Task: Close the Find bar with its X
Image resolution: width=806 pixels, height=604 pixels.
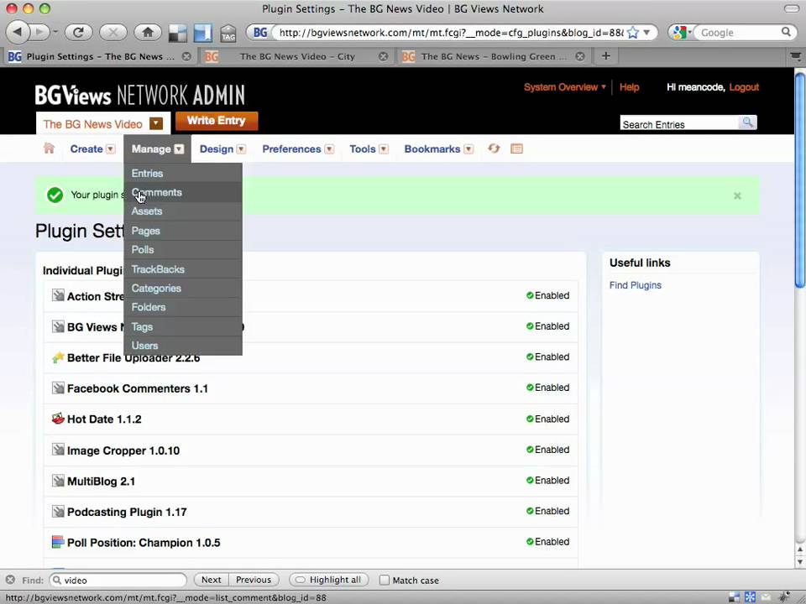Action: click(x=10, y=580)
